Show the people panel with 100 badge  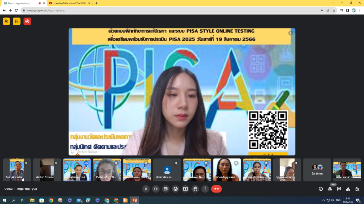[330, 189]
